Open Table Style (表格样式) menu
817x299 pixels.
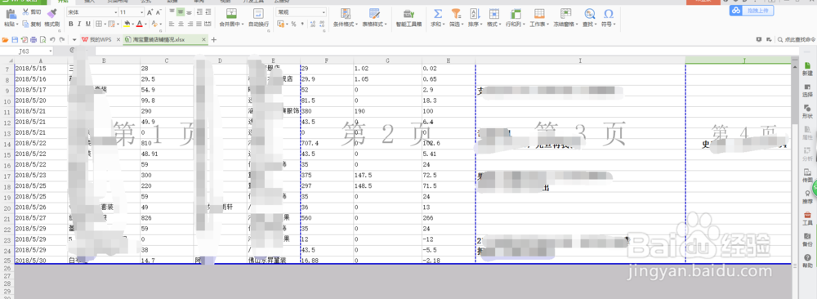(374, 17)
